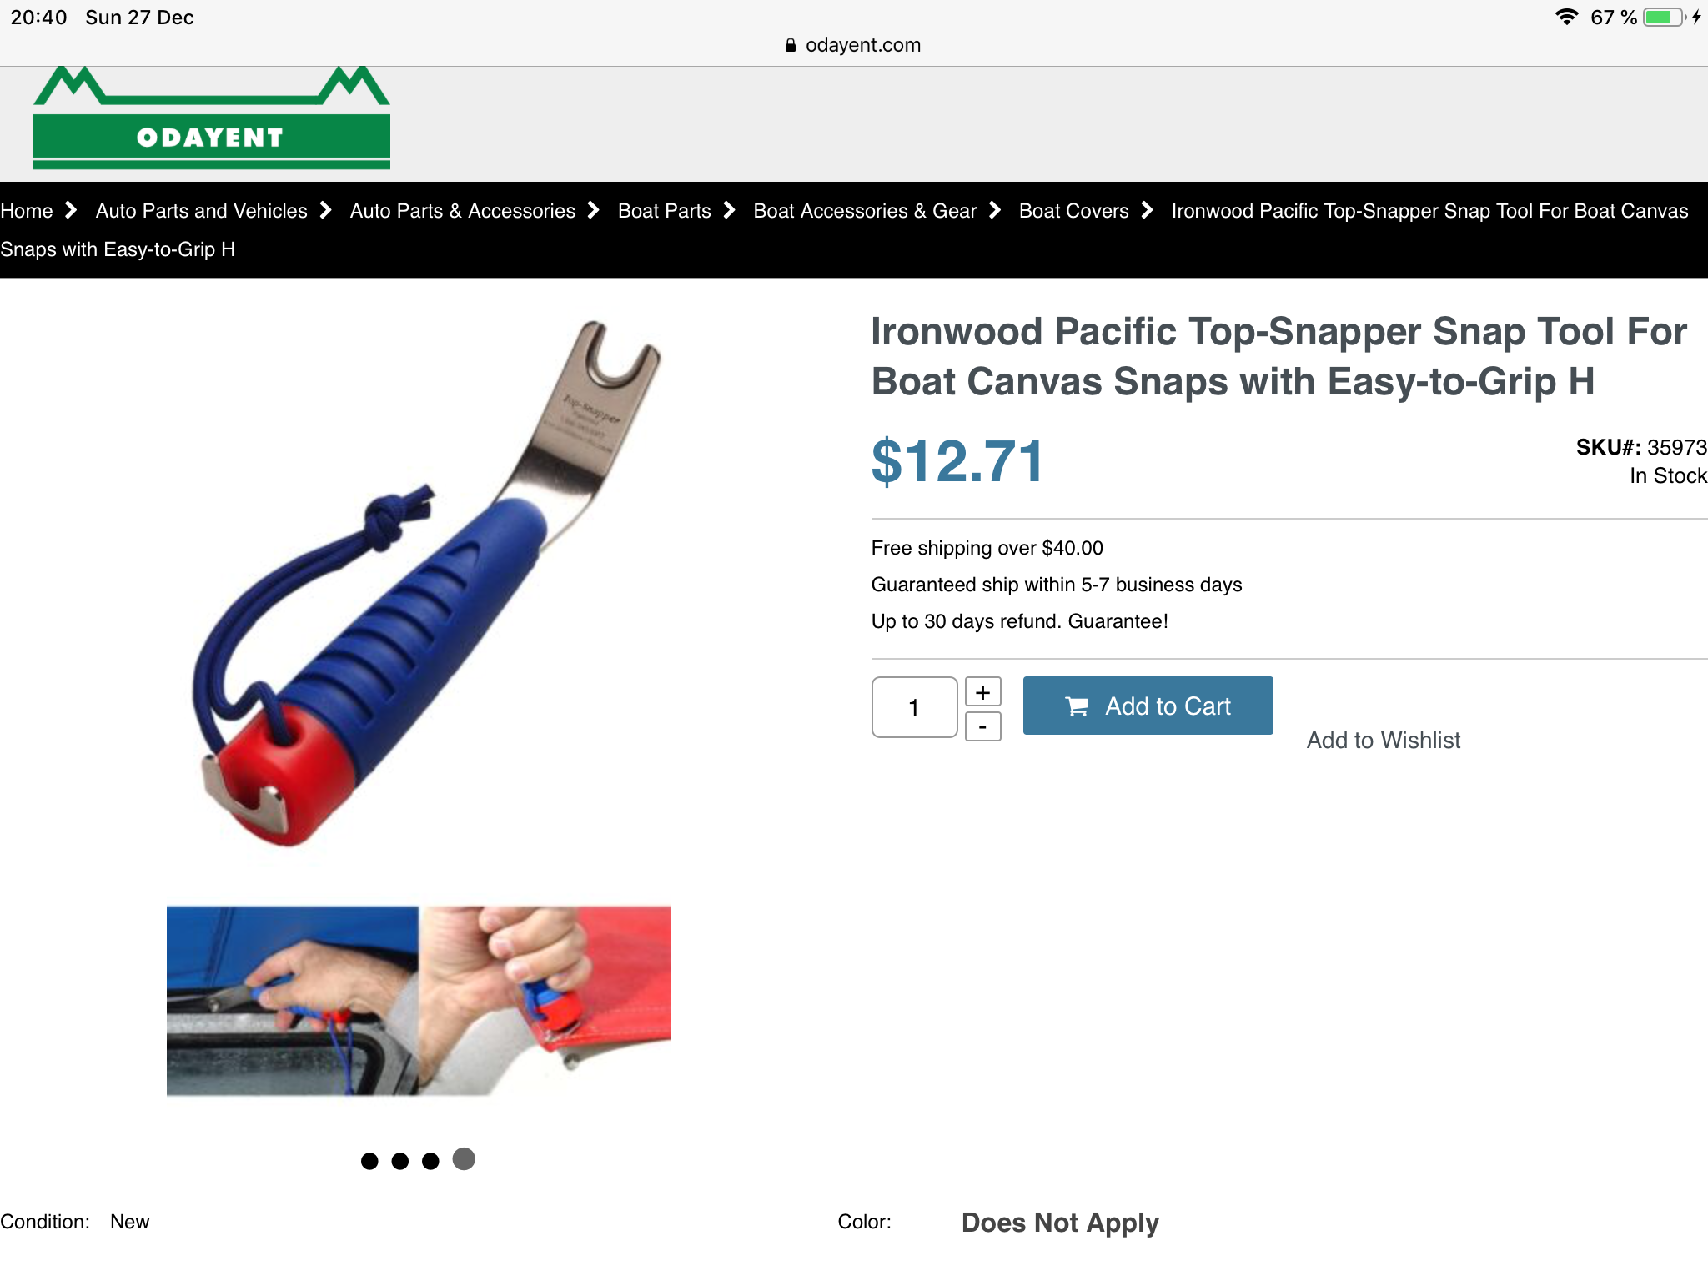Click the Add to Wishlist link
Viewport: 1708px width, 1281px height.
click(1384, 740)
